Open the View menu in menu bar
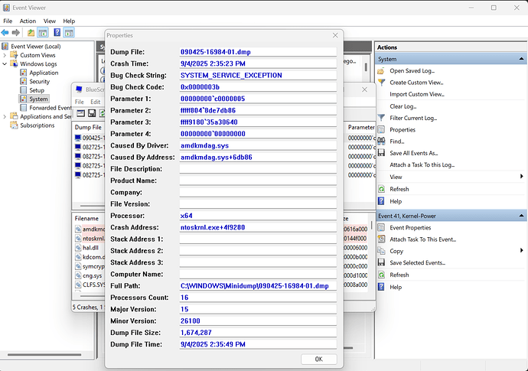This screenshot has width=528, height=371. click(50, 21)
